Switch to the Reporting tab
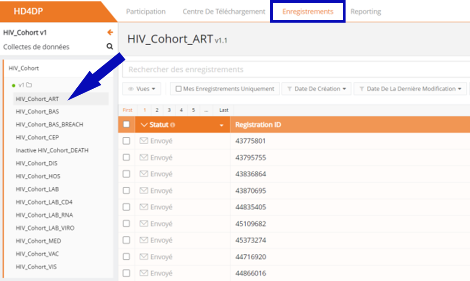470x281 pixels. [365, 12]
